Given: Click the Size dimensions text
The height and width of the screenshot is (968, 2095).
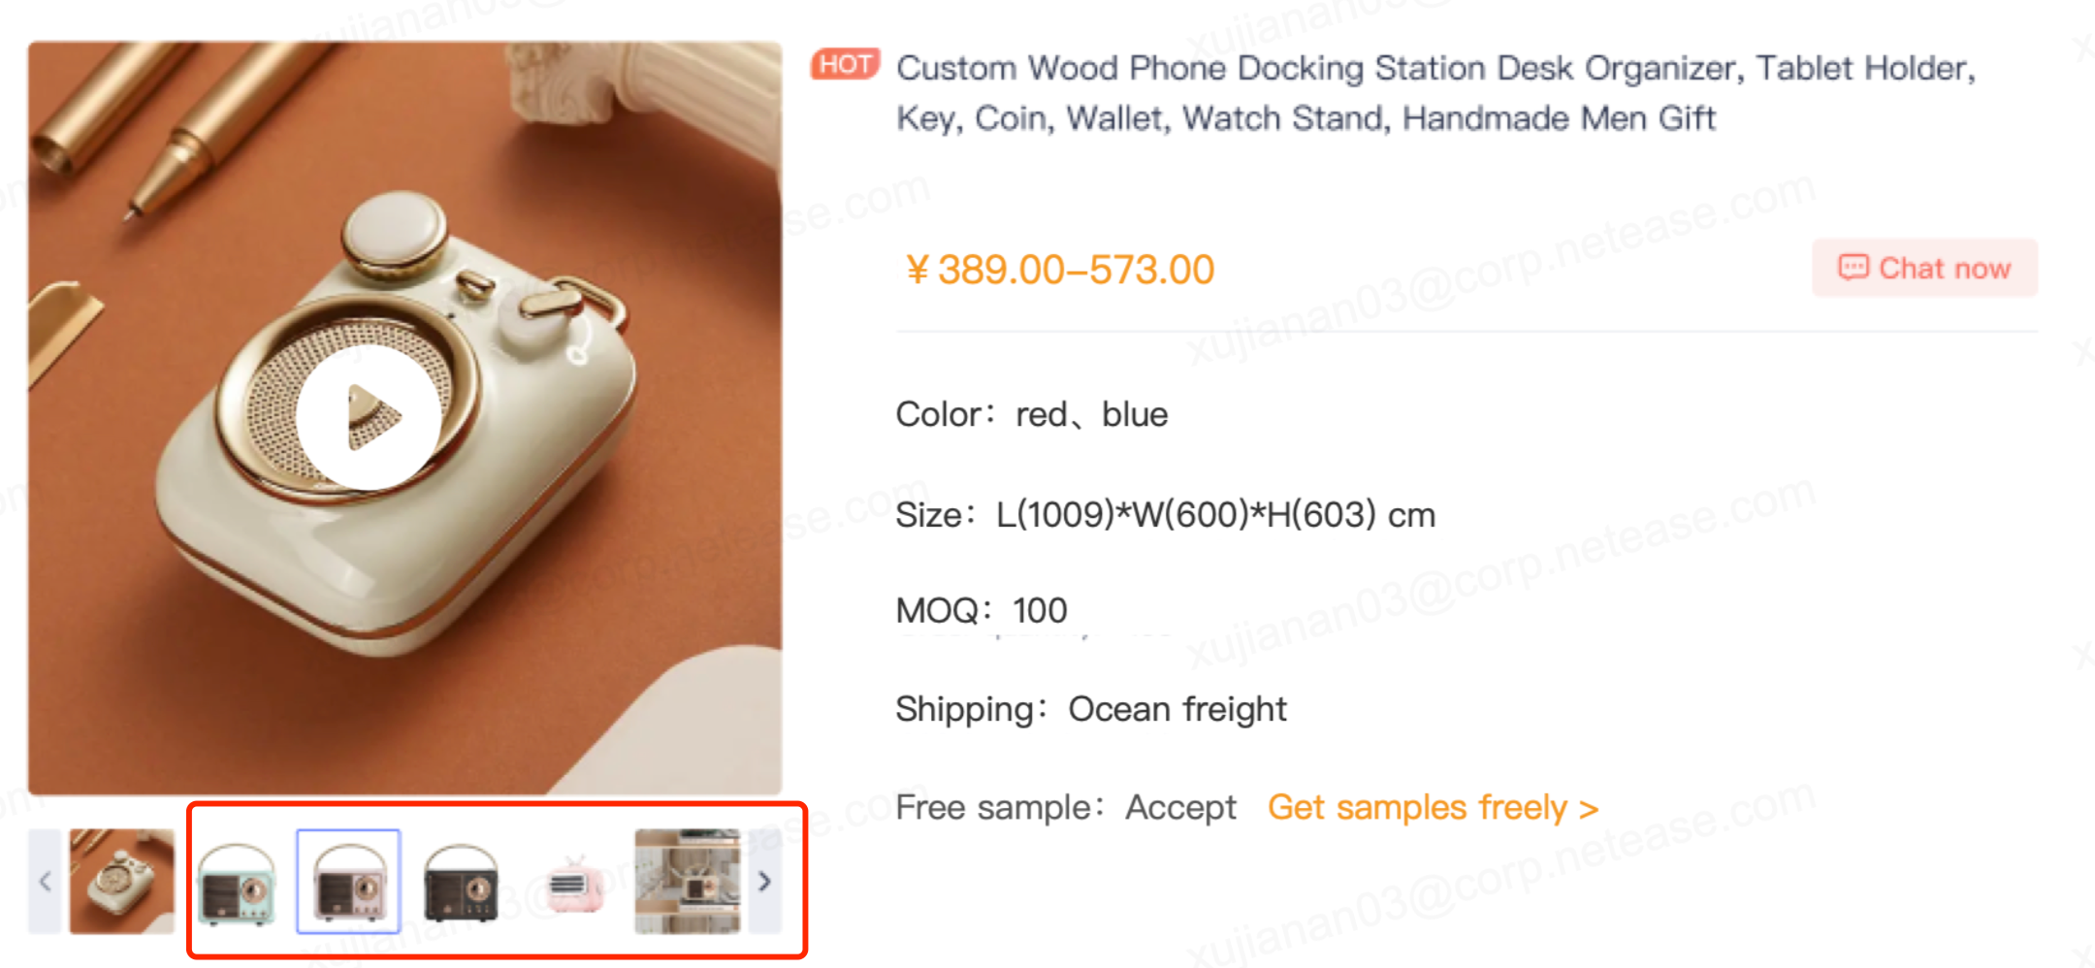Looking at the screenshot, I should (1166, 514).
